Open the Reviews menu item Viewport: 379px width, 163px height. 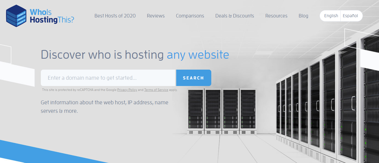156,16
